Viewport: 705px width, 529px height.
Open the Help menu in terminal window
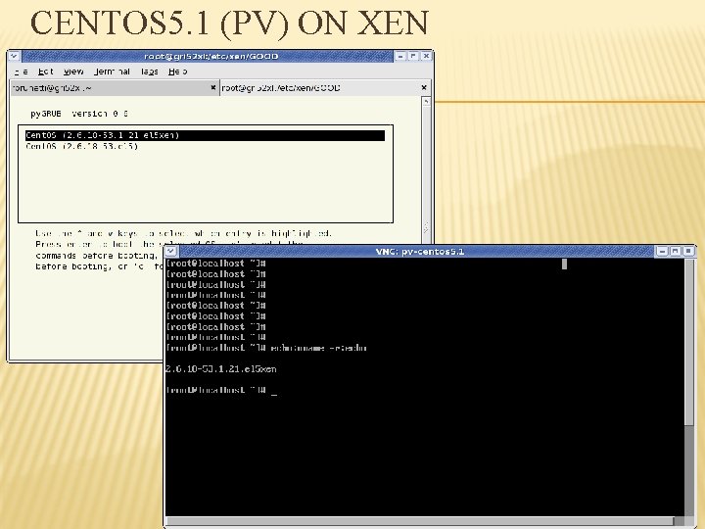(x=177, y=72)
